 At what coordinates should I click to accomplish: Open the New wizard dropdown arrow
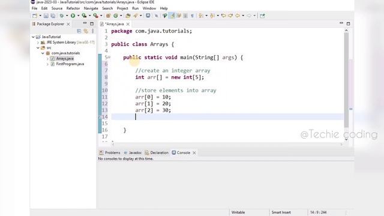click(40, 16)
